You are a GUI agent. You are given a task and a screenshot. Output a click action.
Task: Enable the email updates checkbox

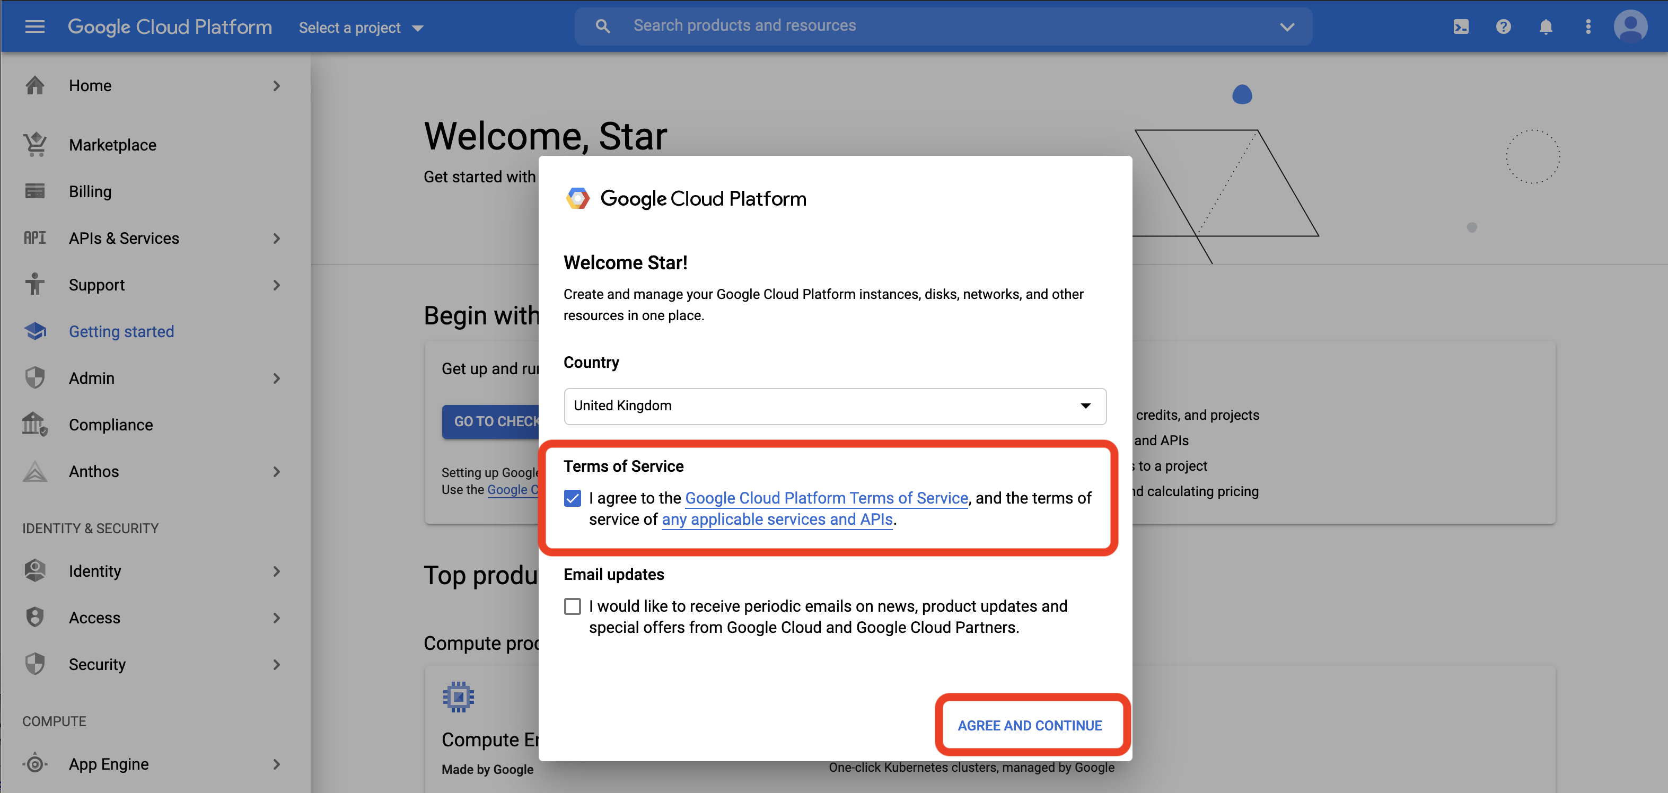point(573,606)
